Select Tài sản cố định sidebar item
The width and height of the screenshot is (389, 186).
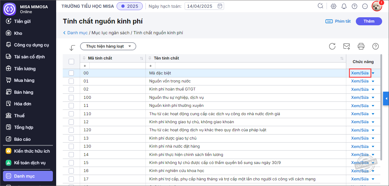[29, 57]
